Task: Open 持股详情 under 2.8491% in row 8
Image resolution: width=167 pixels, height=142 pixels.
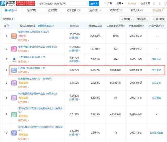Action: (74, 135)
